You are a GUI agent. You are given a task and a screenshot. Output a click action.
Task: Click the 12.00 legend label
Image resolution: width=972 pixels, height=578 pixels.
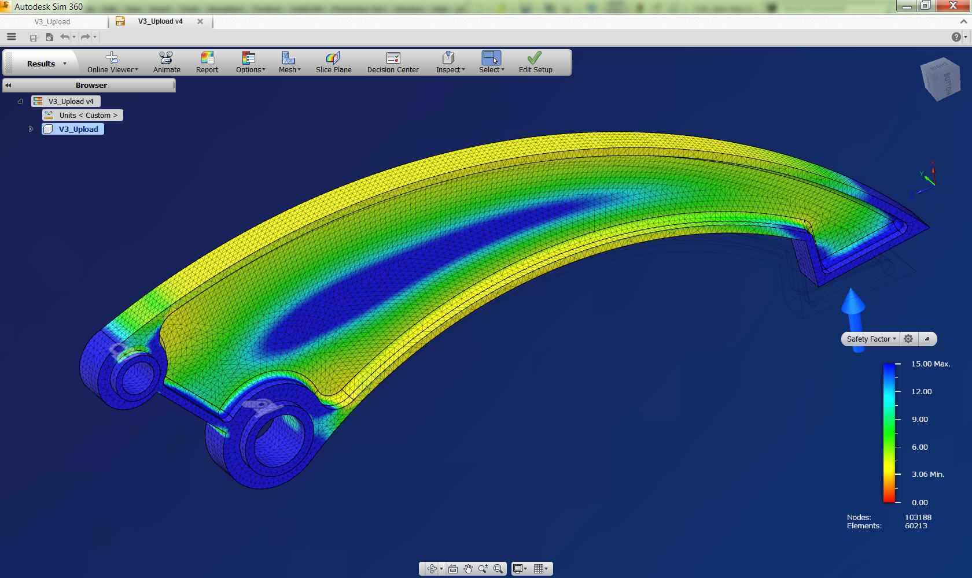coord(922,392)
